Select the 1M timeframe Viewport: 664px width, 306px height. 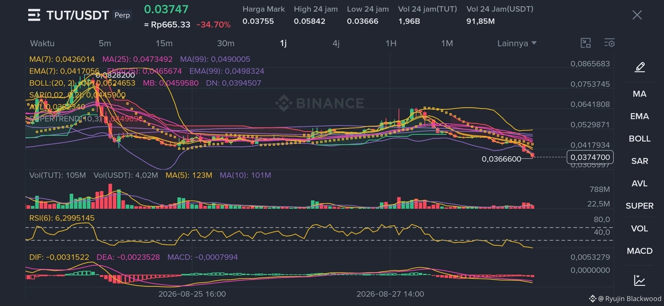click(x=447, y=43)
